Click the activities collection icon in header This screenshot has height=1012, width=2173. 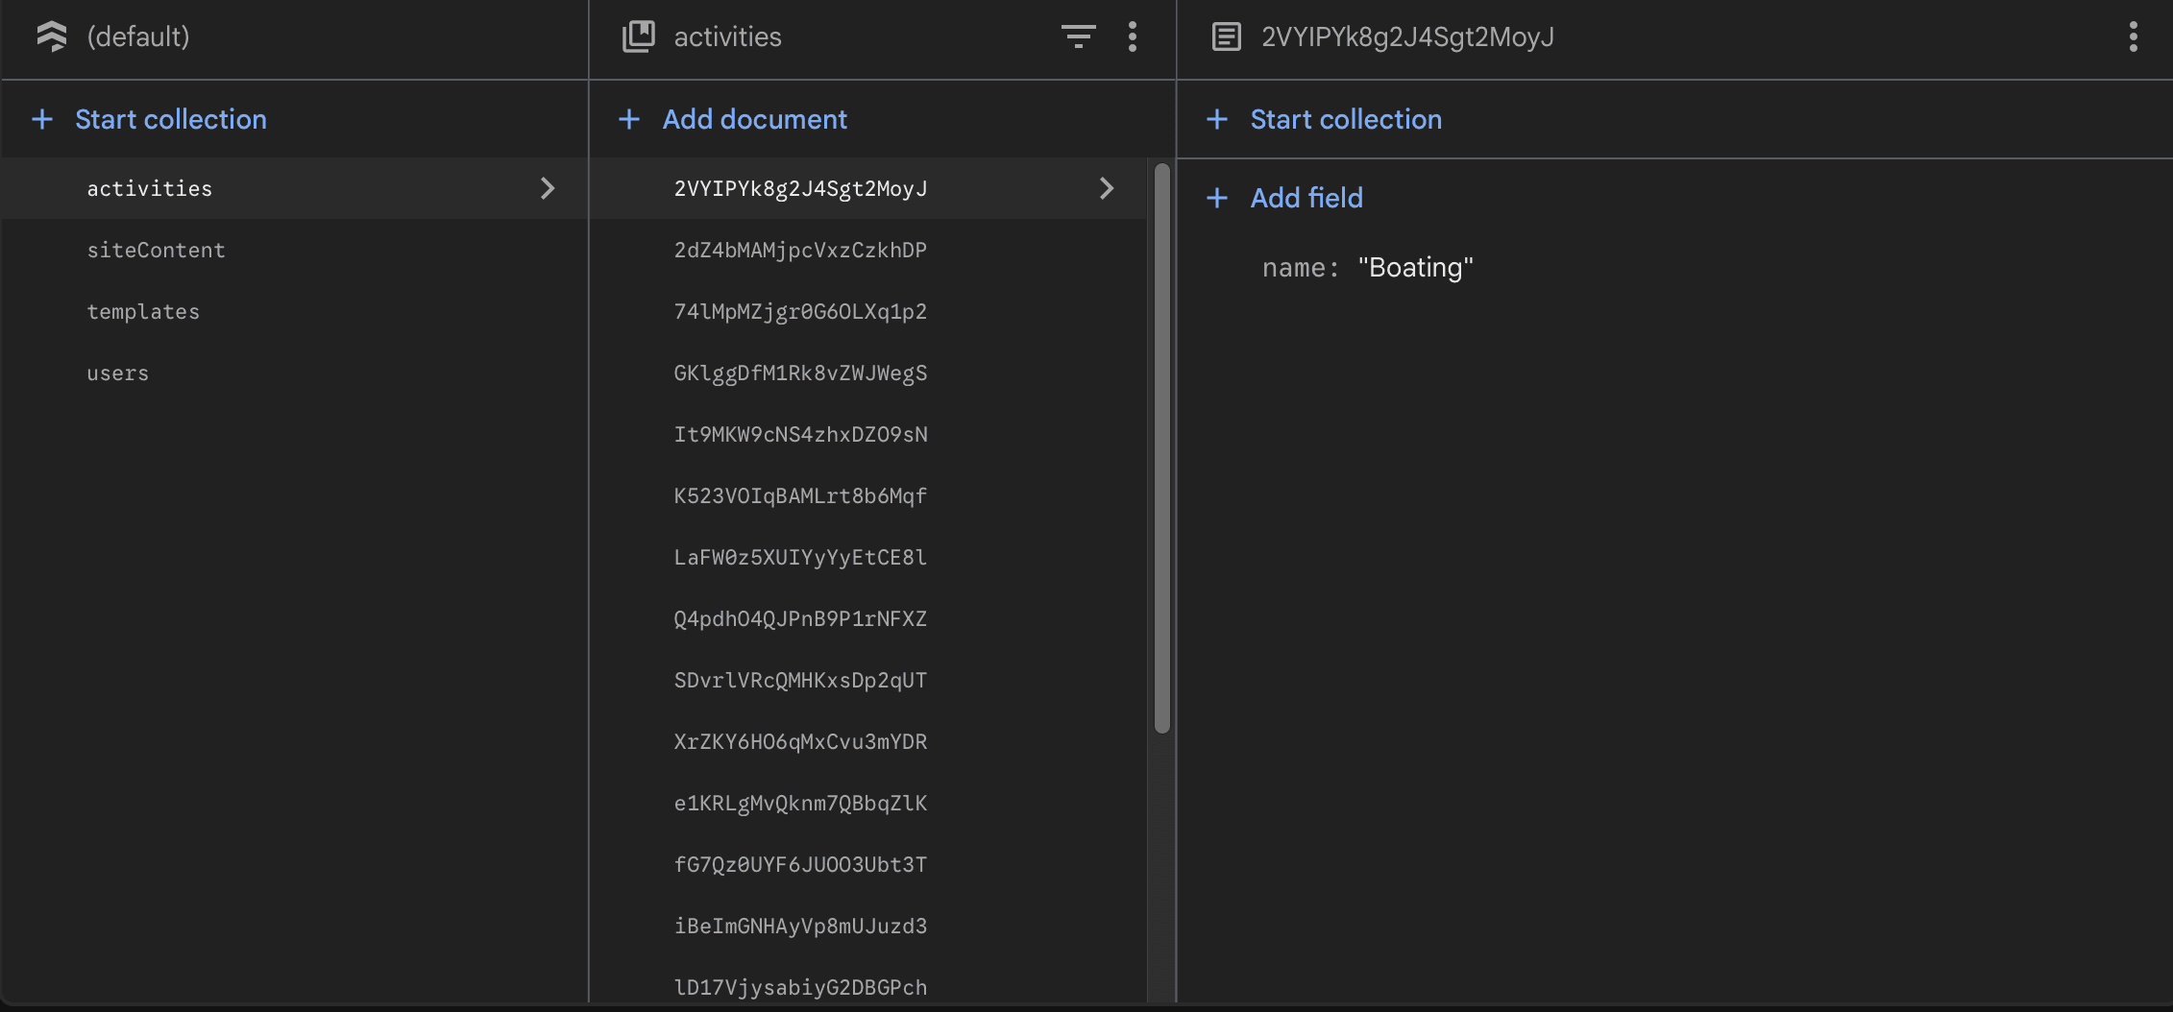point(638,36)
